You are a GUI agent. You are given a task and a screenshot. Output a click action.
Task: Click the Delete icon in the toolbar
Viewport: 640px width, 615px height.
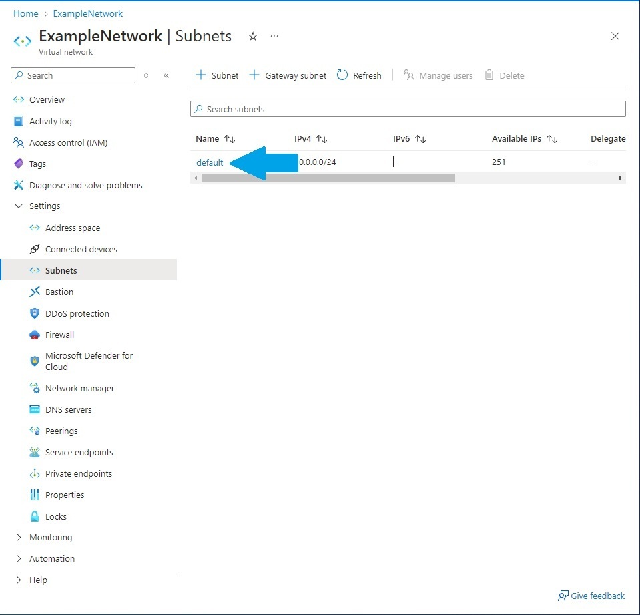504,75
